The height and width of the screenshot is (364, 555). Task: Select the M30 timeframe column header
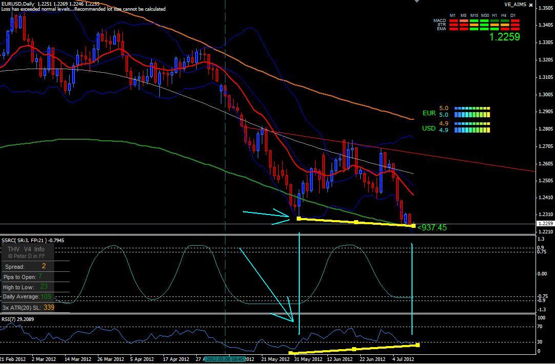[484, 15]
